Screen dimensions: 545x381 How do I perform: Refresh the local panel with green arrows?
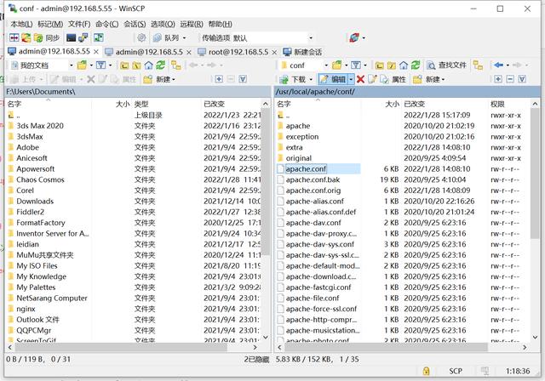point(160,65)
